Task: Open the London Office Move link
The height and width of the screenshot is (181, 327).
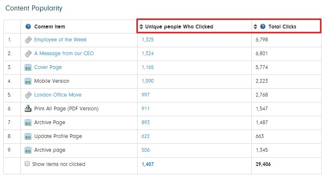Action: coord(58,94)
